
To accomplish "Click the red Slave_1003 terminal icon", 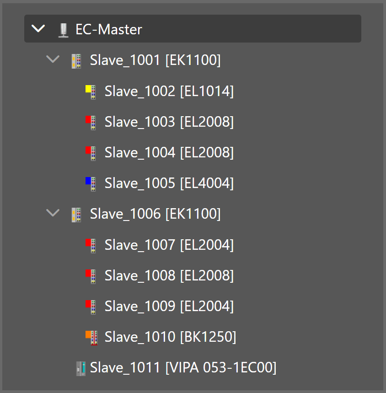I will (x=91, y=123).
